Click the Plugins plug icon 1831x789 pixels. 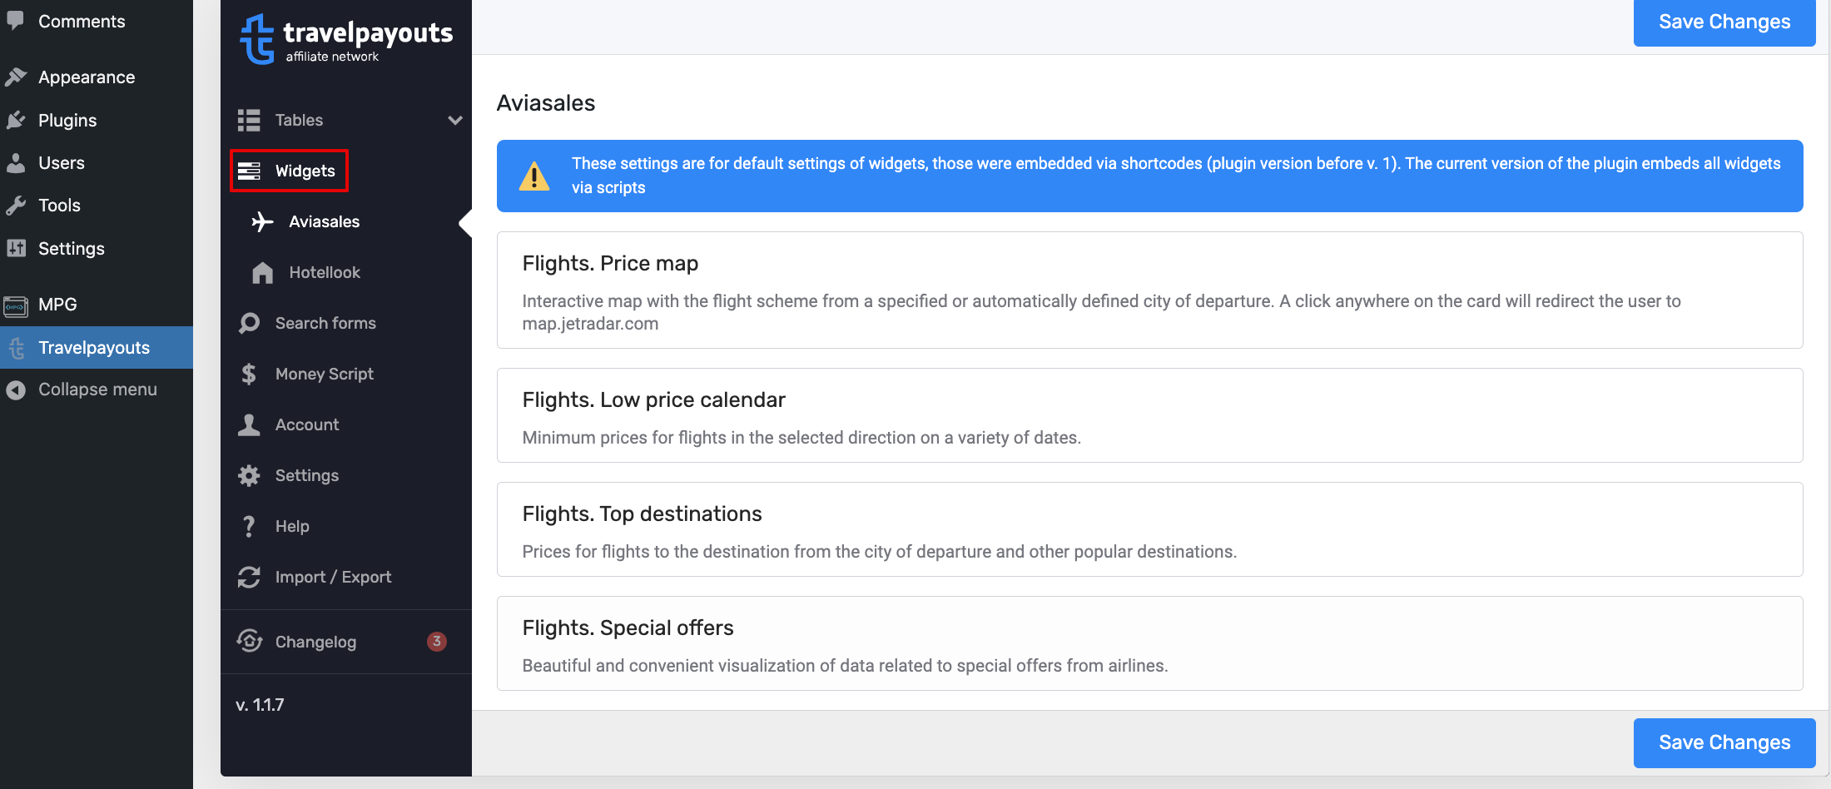[16, 120]
